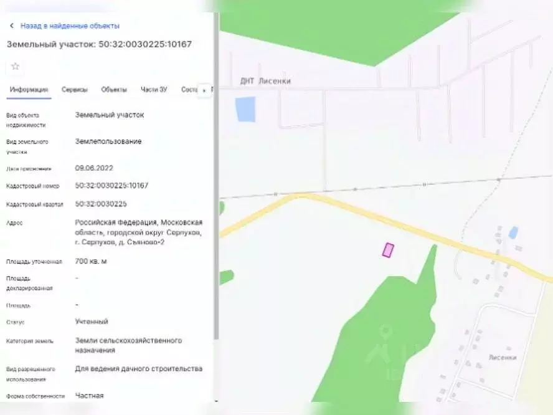The height and width of the screenshot is (415, 553).
Task: Click area value '700 кв. м'
Action: click(x=91, y=262)
